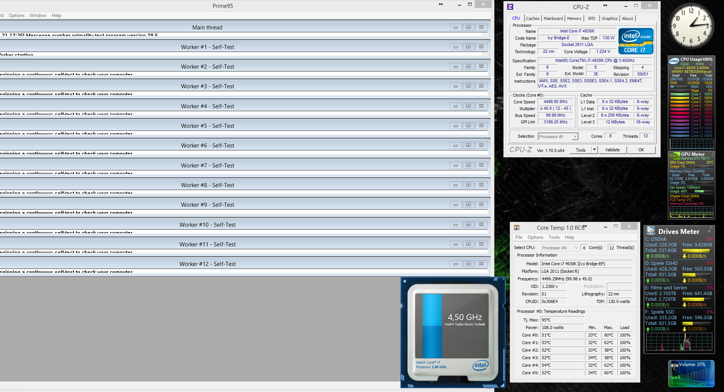Click the Validate button in CPU-Z
724x392 pixels.
pyautogui.click(x=612, y=150)
